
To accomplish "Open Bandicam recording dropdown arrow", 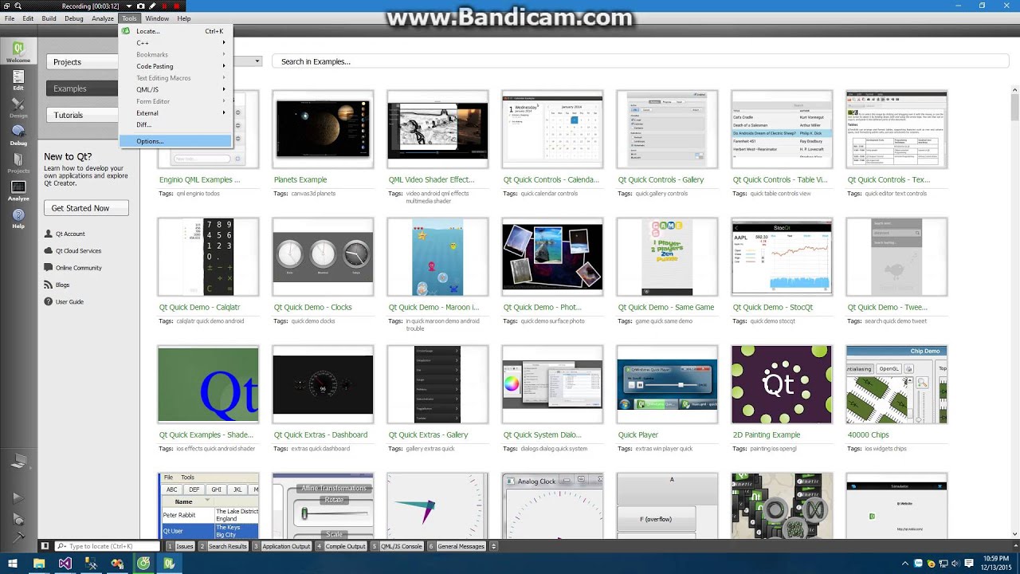I will (x=129, y=6).
